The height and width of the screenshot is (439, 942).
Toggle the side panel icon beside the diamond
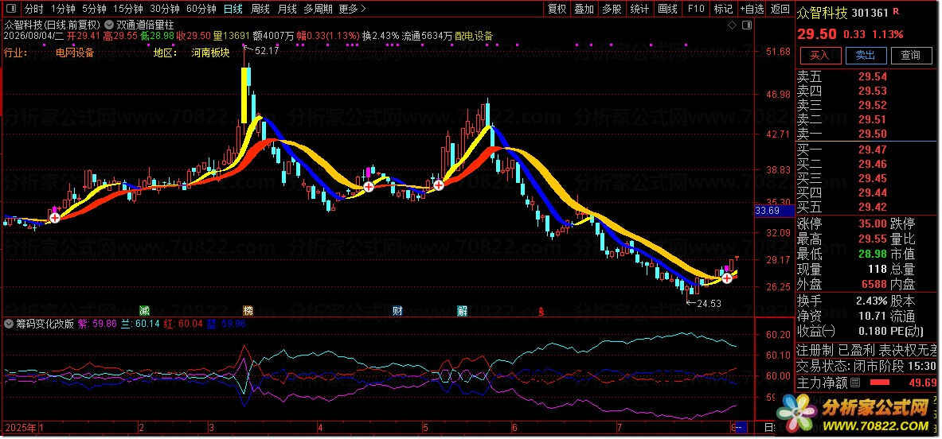(x=746, y=25)
